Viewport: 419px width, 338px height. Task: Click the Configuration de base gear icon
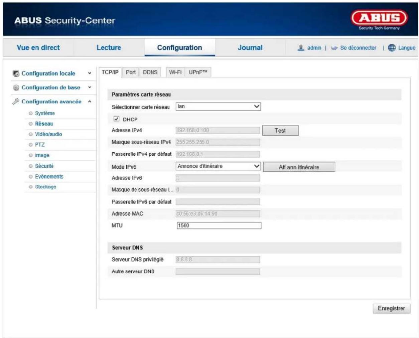[16, 88]
